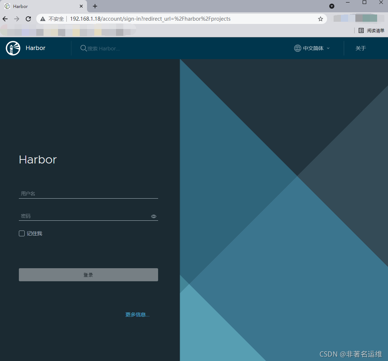Select the Harbor browser tab
388x361 pixels.
(43, 6)
